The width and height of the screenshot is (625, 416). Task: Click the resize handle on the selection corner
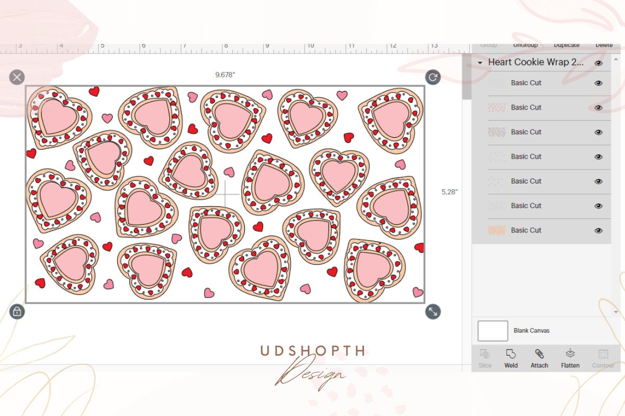(433, 312)
